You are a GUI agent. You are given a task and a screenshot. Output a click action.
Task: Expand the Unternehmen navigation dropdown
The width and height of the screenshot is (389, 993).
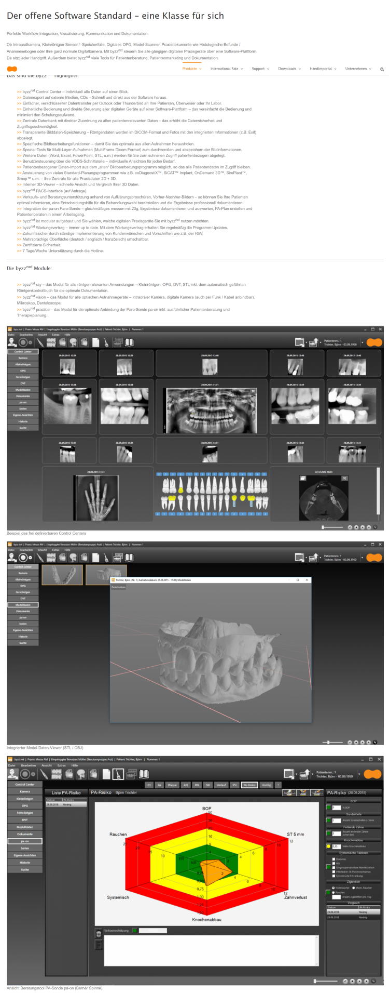358,69
